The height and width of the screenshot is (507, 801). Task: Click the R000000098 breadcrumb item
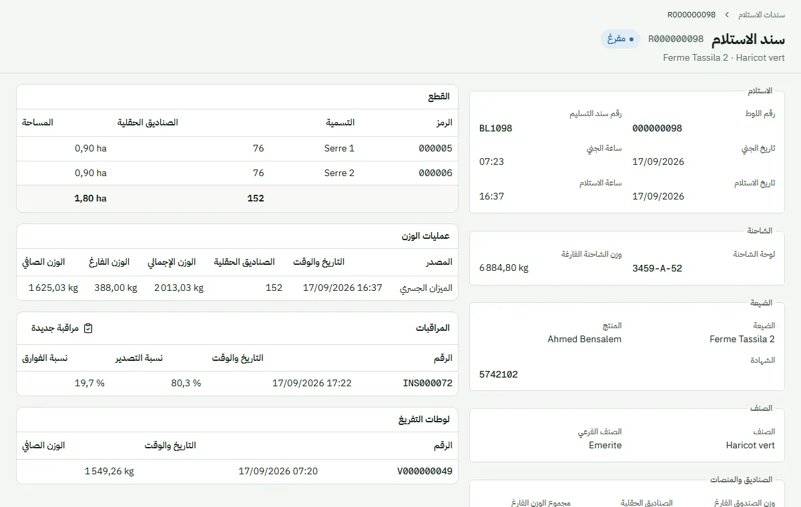click(x=692, y=15)
